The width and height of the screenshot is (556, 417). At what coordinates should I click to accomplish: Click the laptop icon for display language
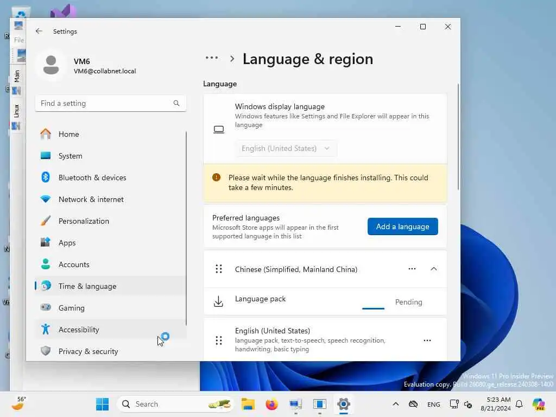tap(219, 129)
